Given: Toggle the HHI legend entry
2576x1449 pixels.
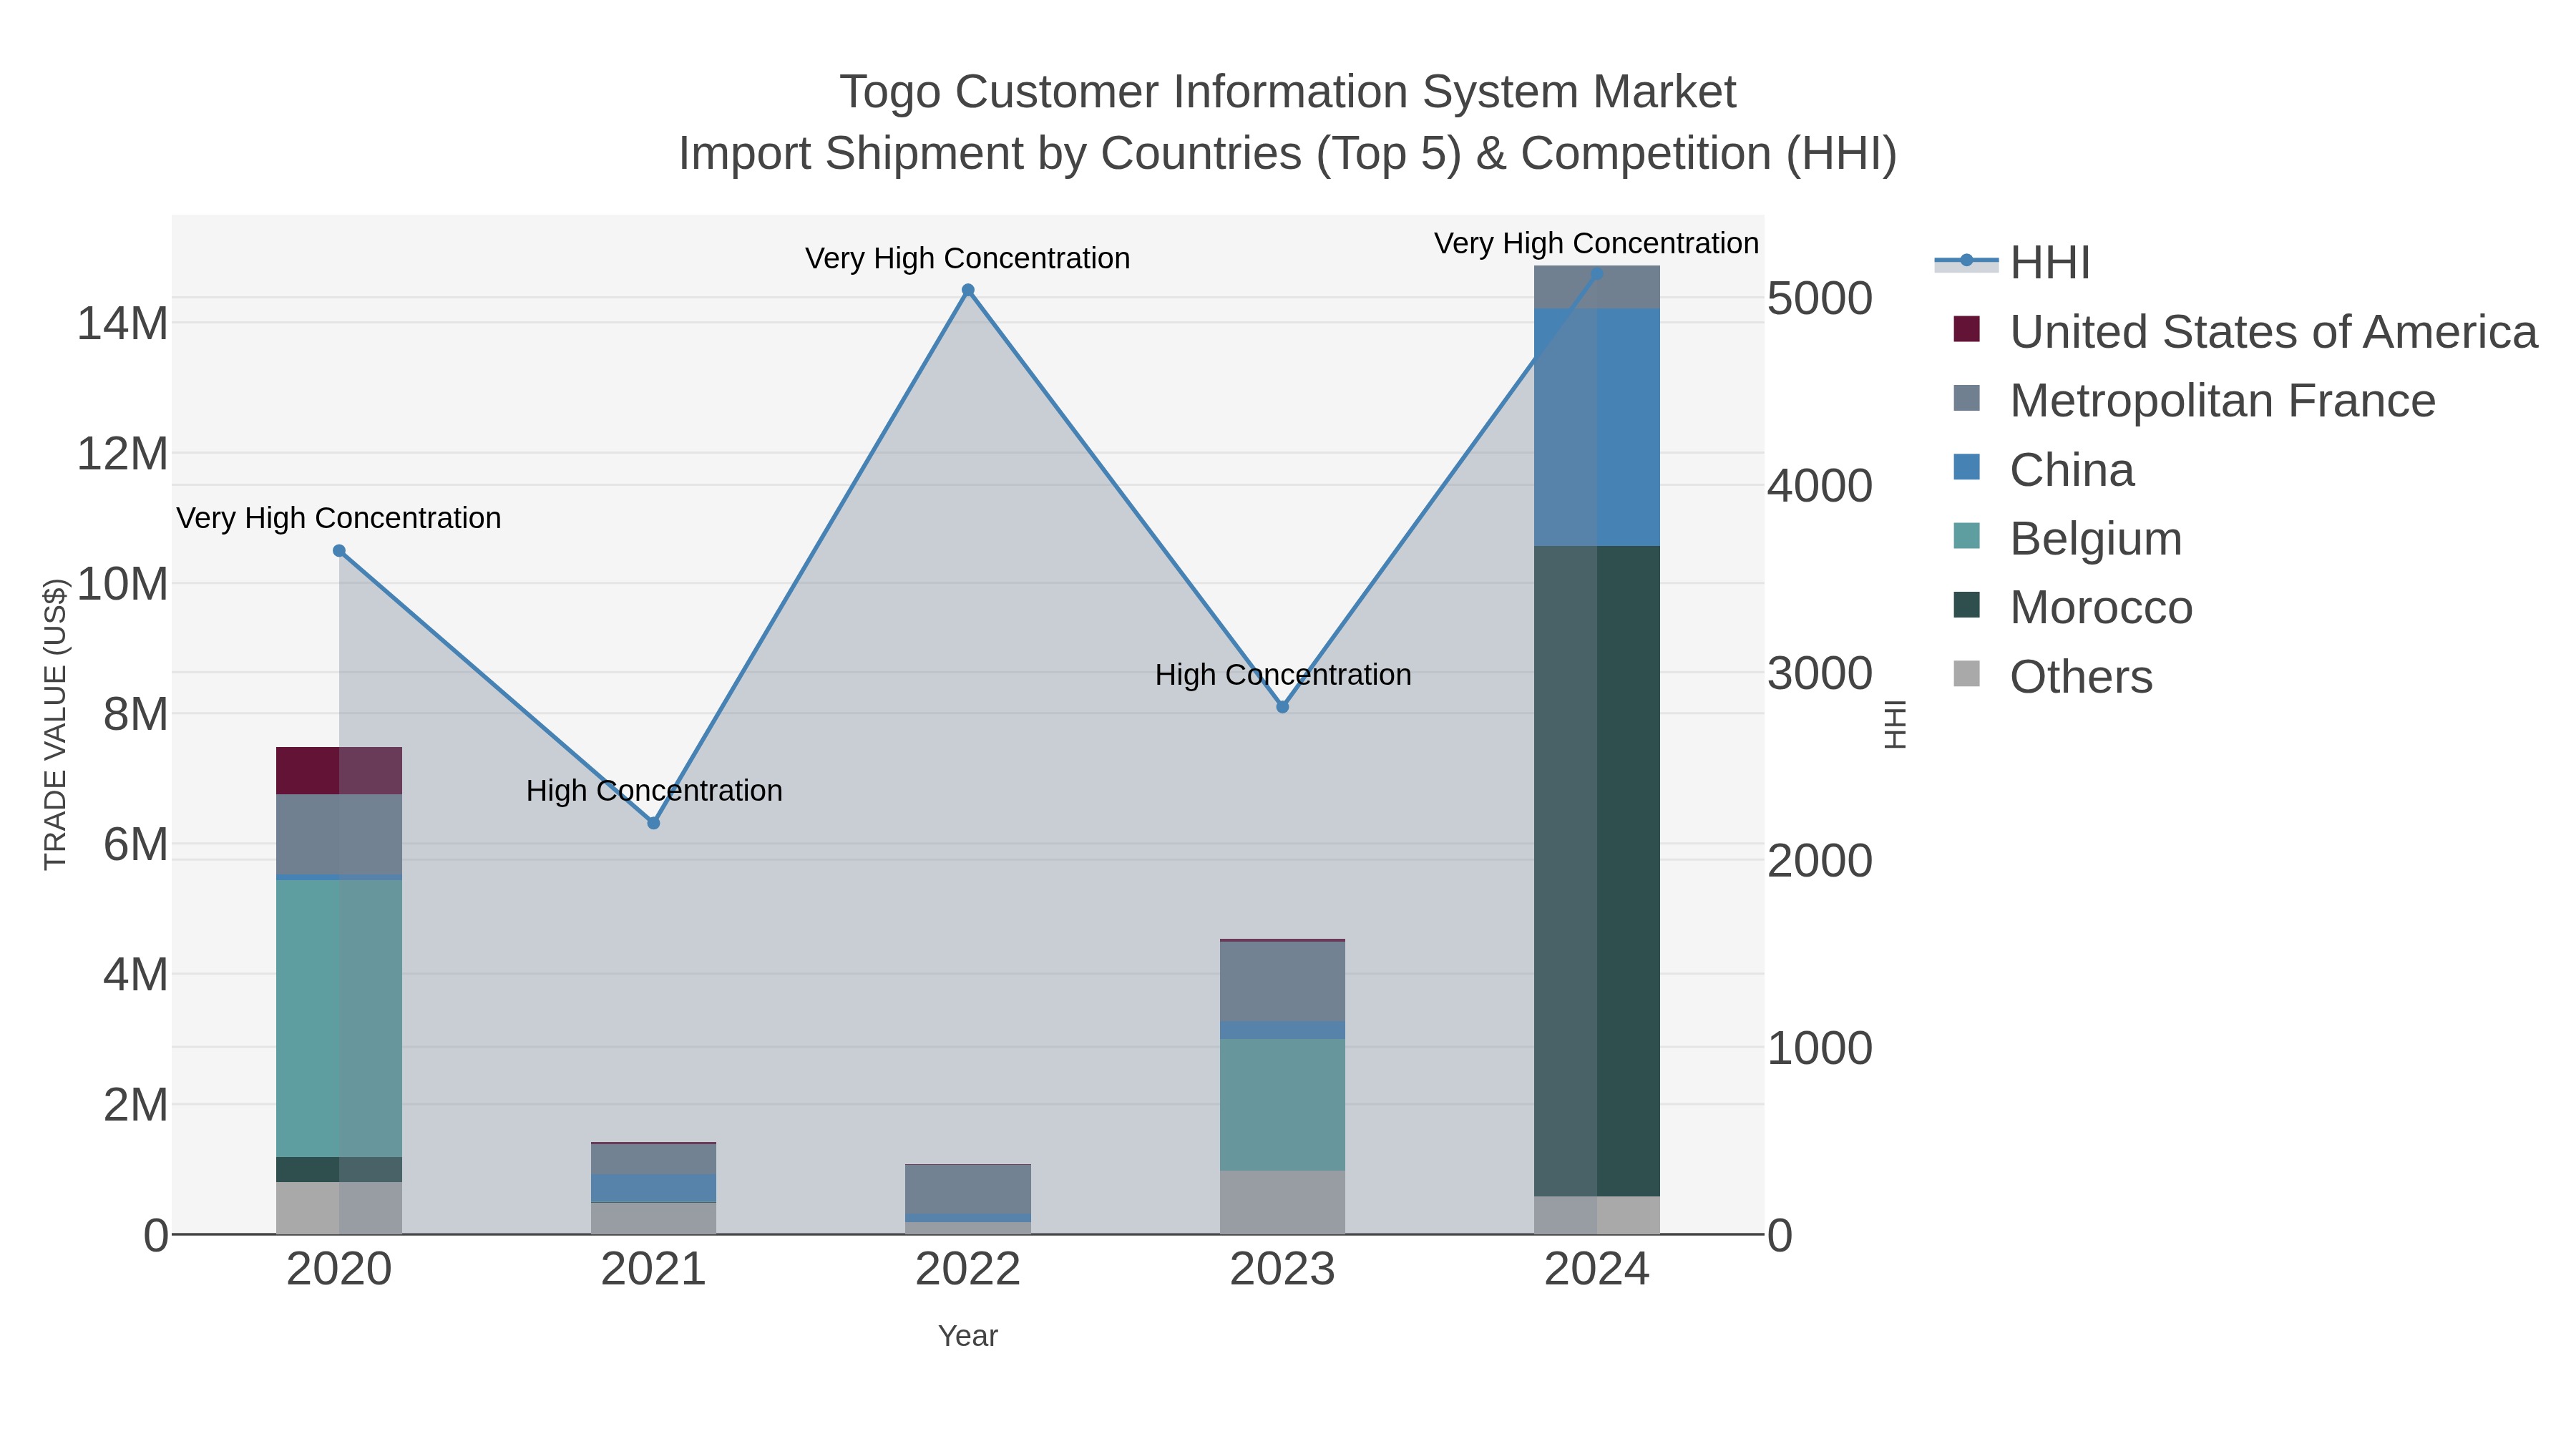Looking at the screenshot, I should pos(2012,263).
